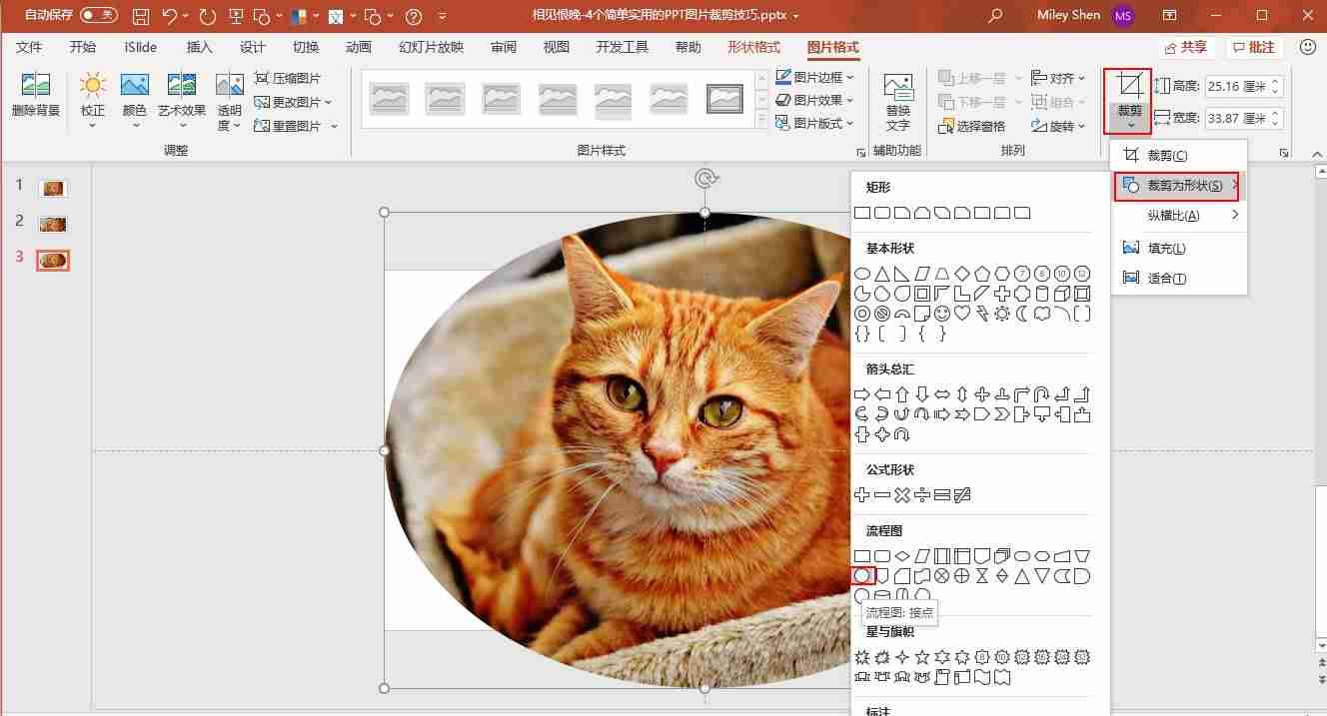Viewport: 1327px width, 716px height.
Task: Select the five-point star shape
Action: coord(922,657)
